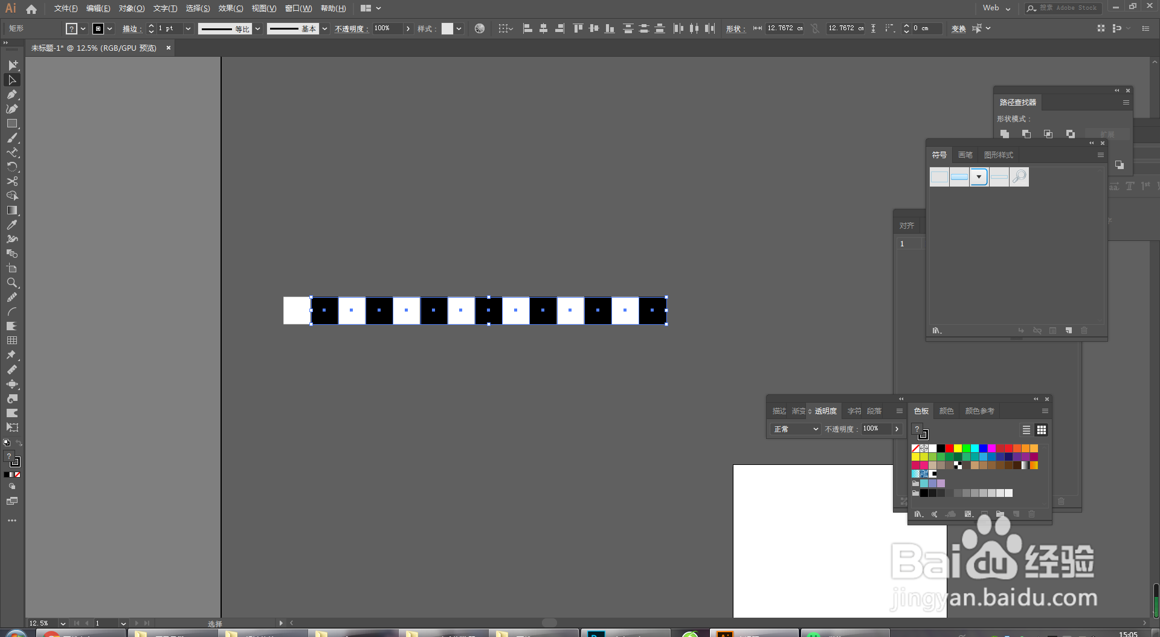Click the magnifier symbol thumbnail
This screenshot has height=637, width=1160.
[1019, 177]
